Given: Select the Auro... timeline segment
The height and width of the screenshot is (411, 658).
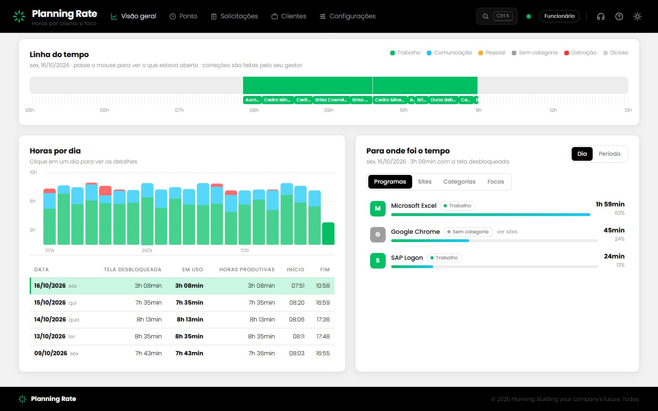Looking at the screenshot, I should point(252,100).
